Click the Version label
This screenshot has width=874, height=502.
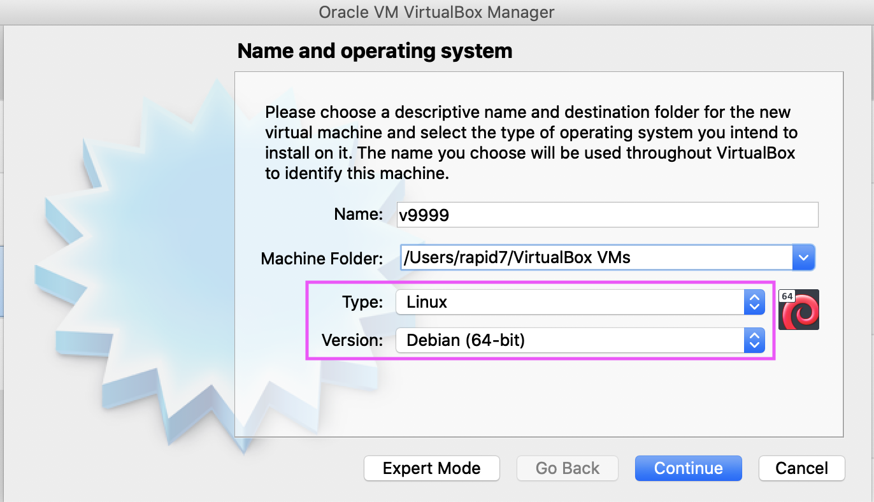point(352,340)
